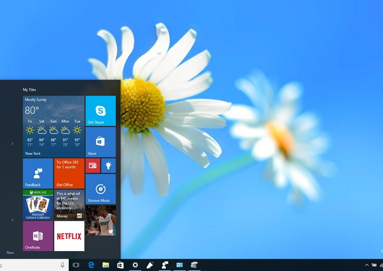This screenshot has height=271, width=383.
Task: Open the Money tile
Action: (x=69, y=204)
